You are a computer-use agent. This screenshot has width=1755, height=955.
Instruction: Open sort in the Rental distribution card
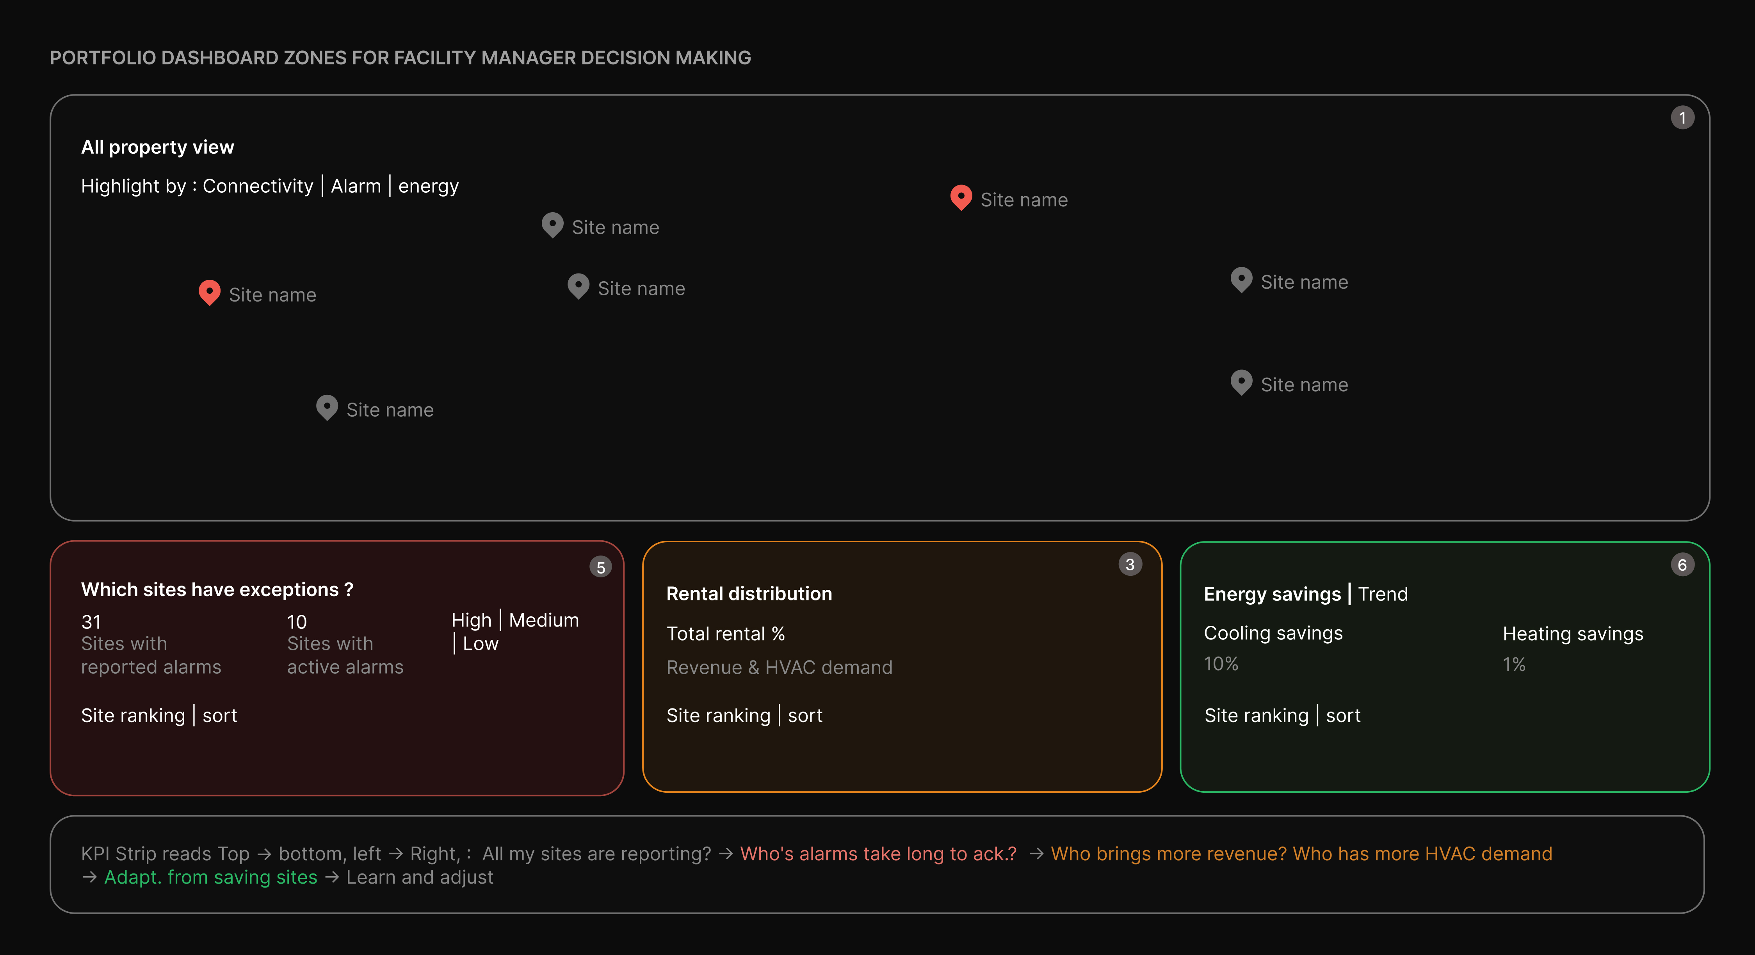point(805,715)
